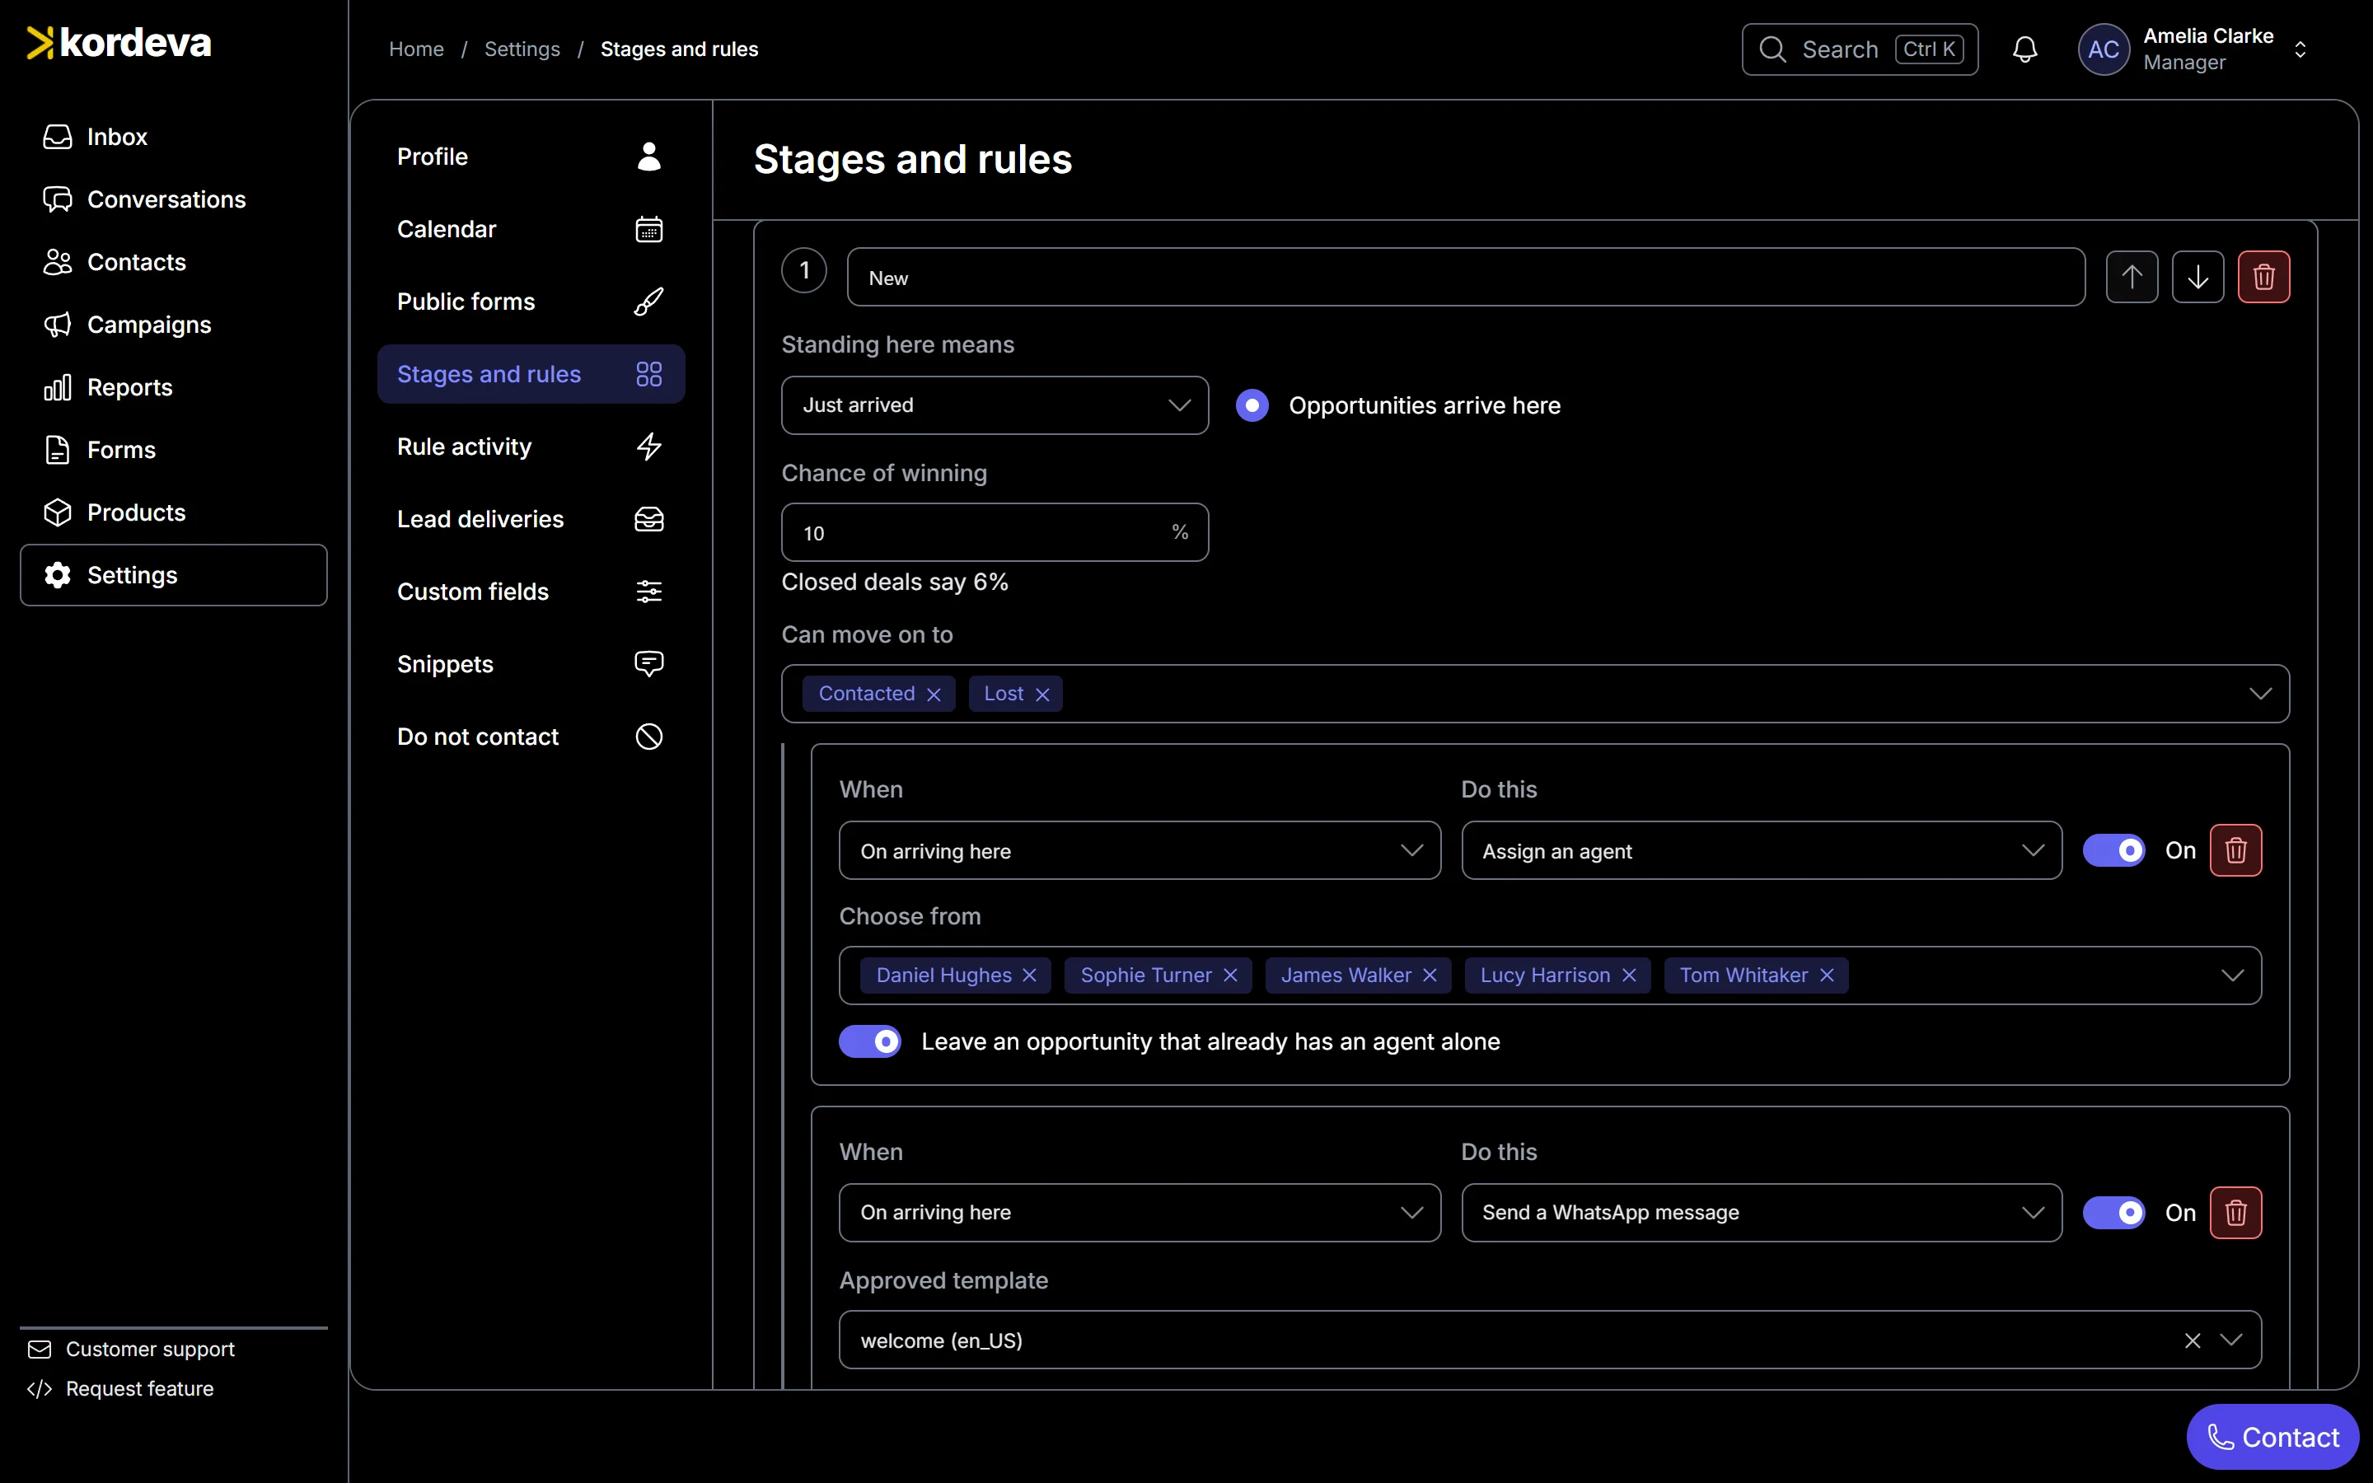Delete the Assign an agent rule
Image resolution: width=2373 pixels, height=1483 pixels.
pyautogui.click(x=2235, y=850)
